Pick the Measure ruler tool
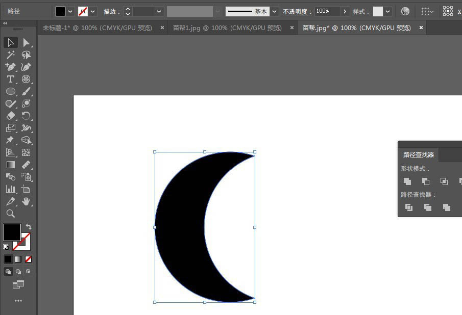 [26, 165]
